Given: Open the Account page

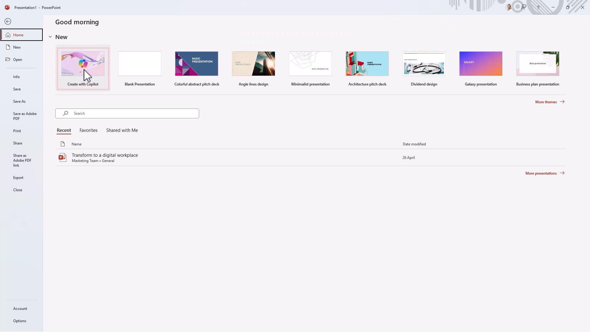Looking at the screenshot, I should [20, 309].
